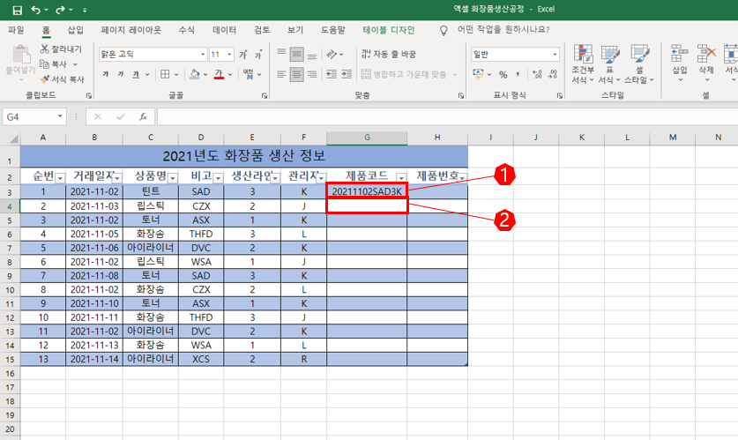Open Format as Table (표 서식)
This screenshot has width=738, height=440.
tap(609, 64)
